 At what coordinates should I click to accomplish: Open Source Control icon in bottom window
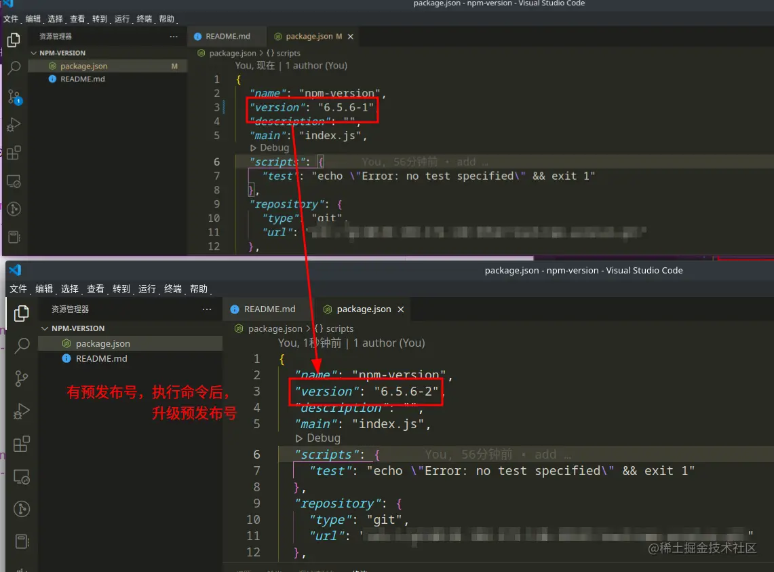pos(21,379)
